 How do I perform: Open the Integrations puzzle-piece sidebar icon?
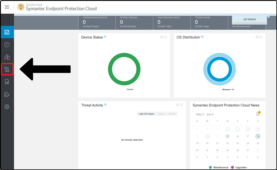point(7,94)
